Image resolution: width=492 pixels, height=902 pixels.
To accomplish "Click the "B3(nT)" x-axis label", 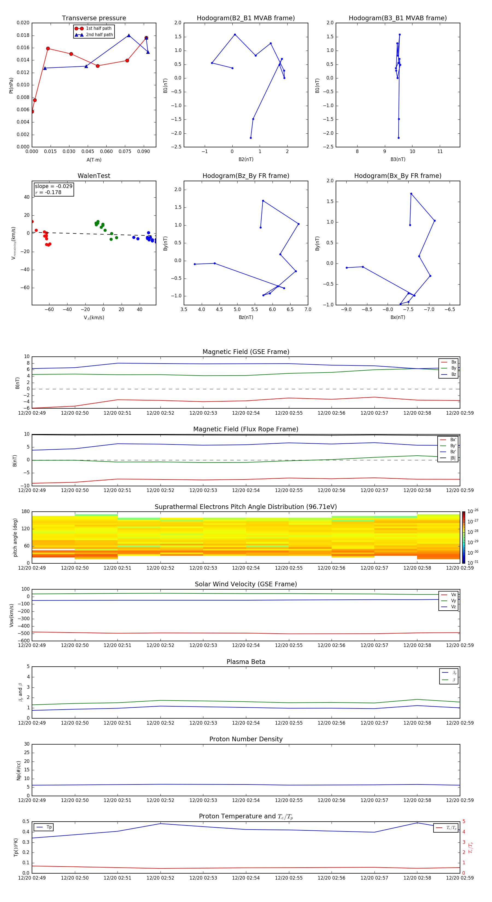I will [x=398, y=159].
